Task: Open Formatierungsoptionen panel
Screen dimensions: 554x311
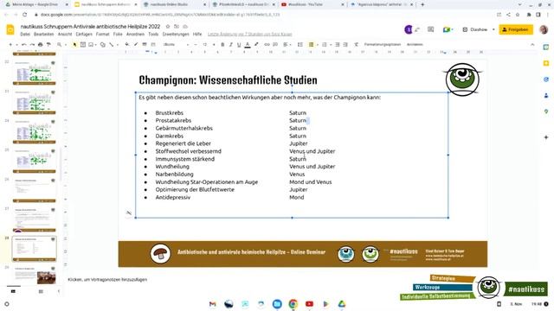Action: (x=383, y=44)
